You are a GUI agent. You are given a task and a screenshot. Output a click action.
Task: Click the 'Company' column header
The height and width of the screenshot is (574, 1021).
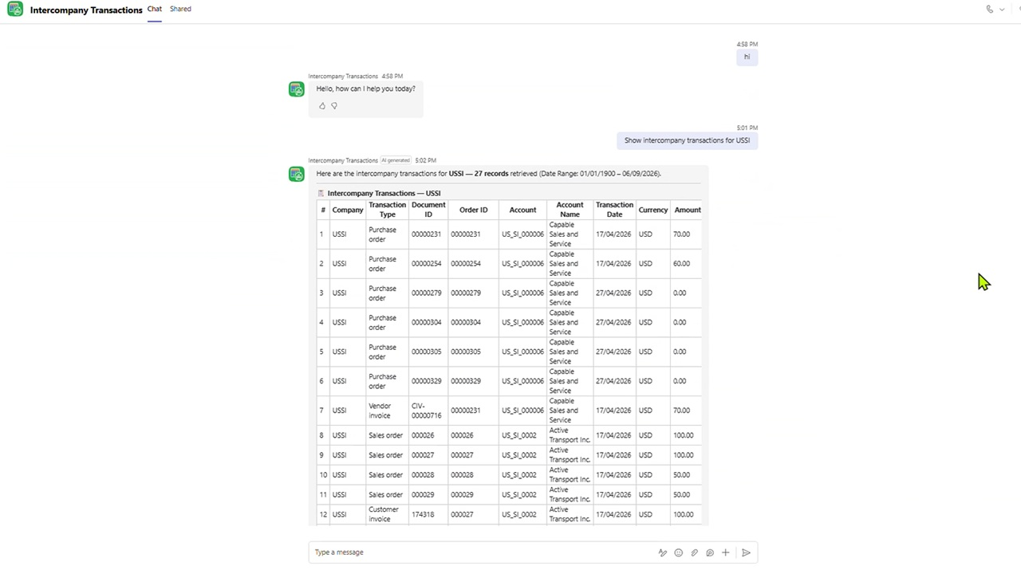click(x=348, y=210)
